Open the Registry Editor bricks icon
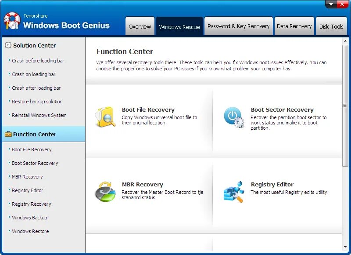The width and height of the screenshot is (351, 255). point(233,191)
